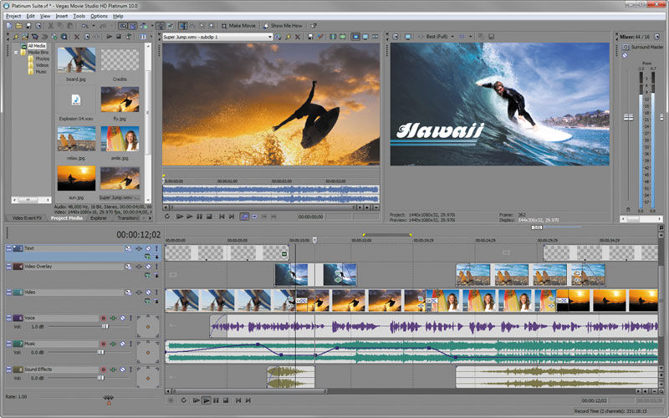Mute the Text video track

147,248
